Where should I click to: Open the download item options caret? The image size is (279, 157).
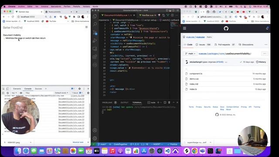[31, 143]
